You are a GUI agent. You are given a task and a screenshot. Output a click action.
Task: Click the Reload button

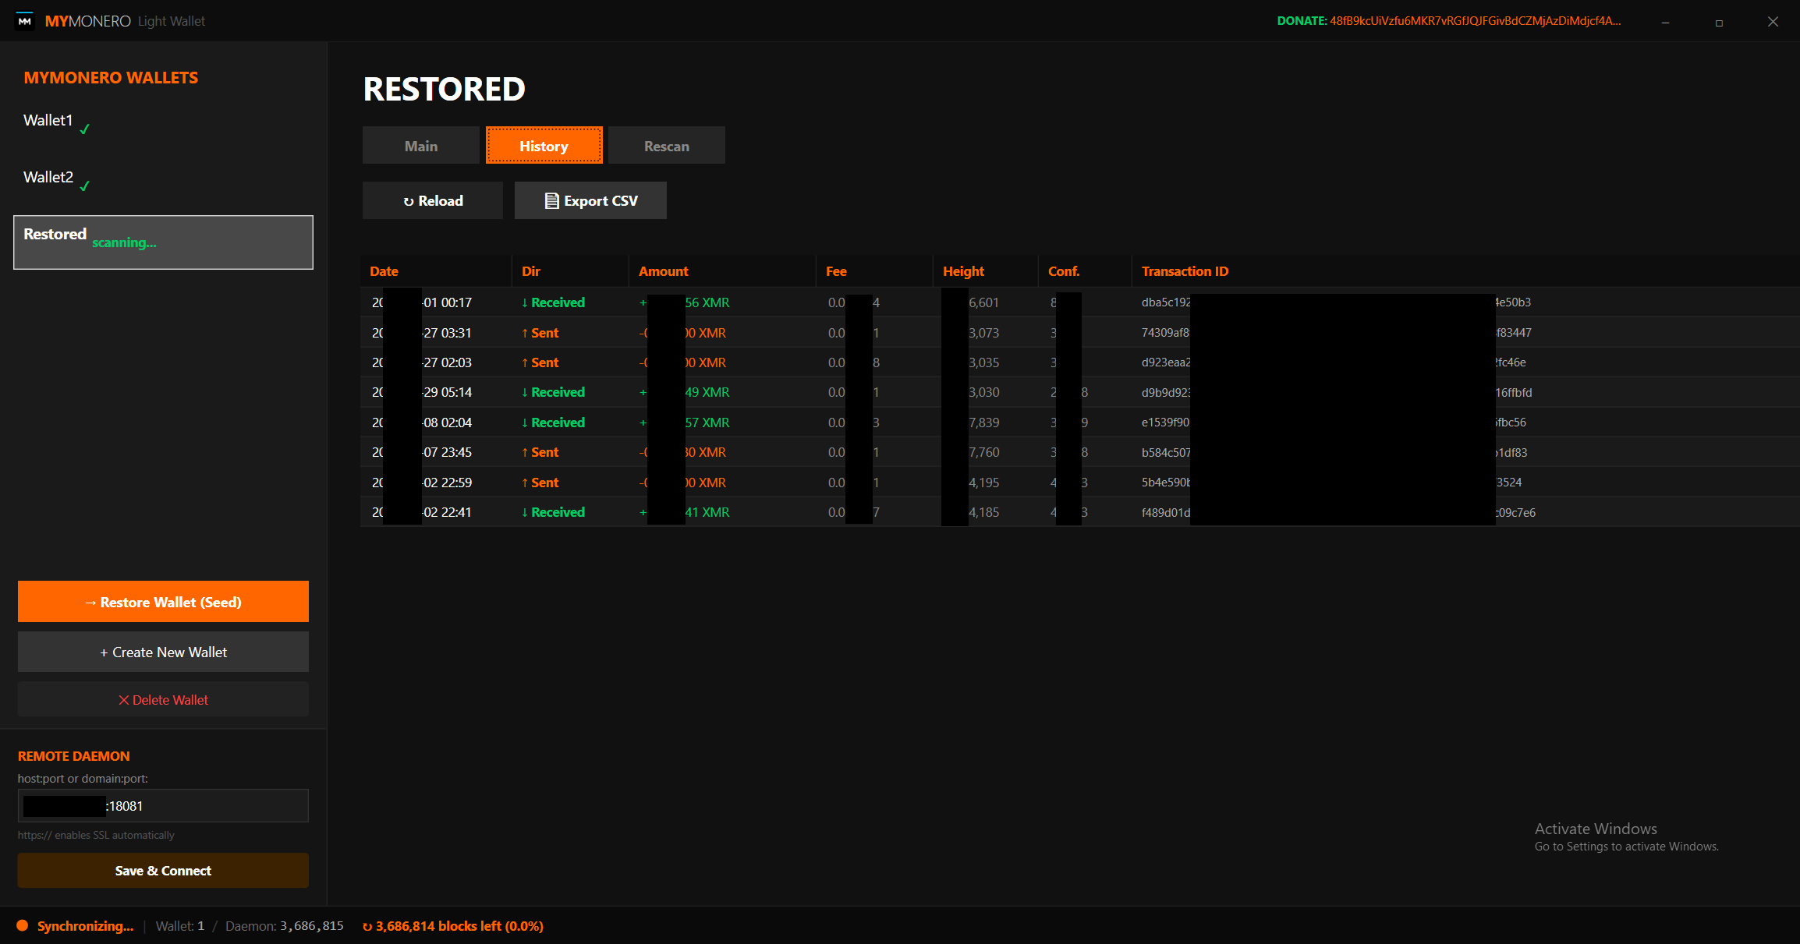(x=433, y=200)
